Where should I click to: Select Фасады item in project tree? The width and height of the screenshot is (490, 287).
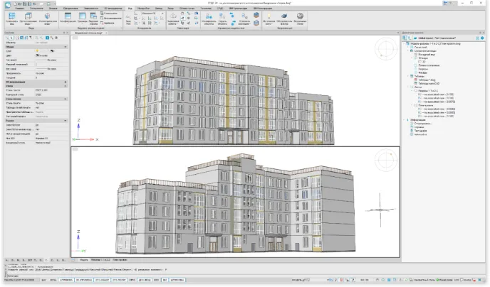pos(421,73)
